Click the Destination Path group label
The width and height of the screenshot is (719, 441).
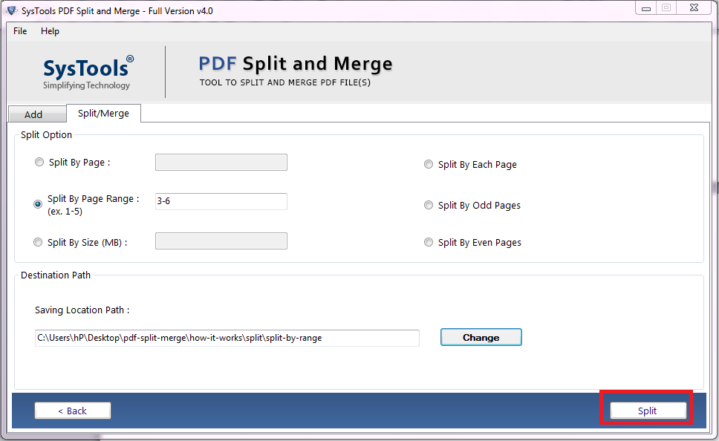[x=56, y=275]
